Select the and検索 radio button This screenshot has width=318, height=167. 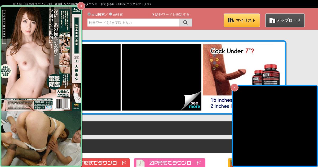tap(89, 14)
